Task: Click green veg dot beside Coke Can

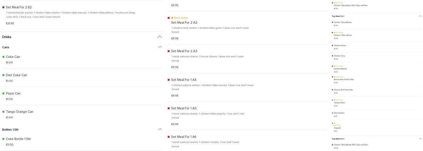Action: pyautogui.click(x=3, y=57)
